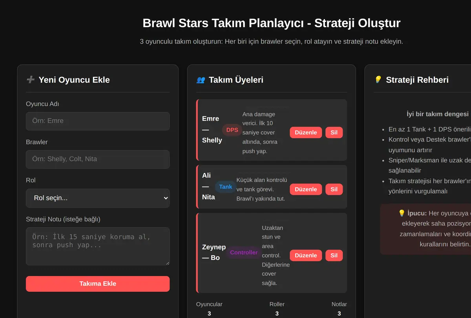Screen dimensions: 471x318
Task: Click the lightbulb icon next to İpucu
Action: point(402,213)
